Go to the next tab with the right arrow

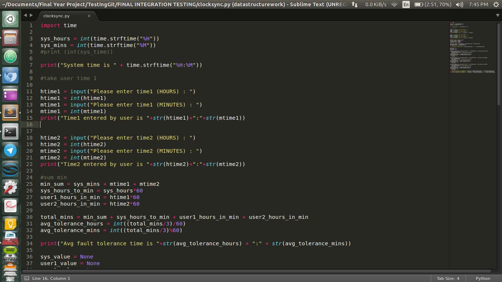coord(31,15)
